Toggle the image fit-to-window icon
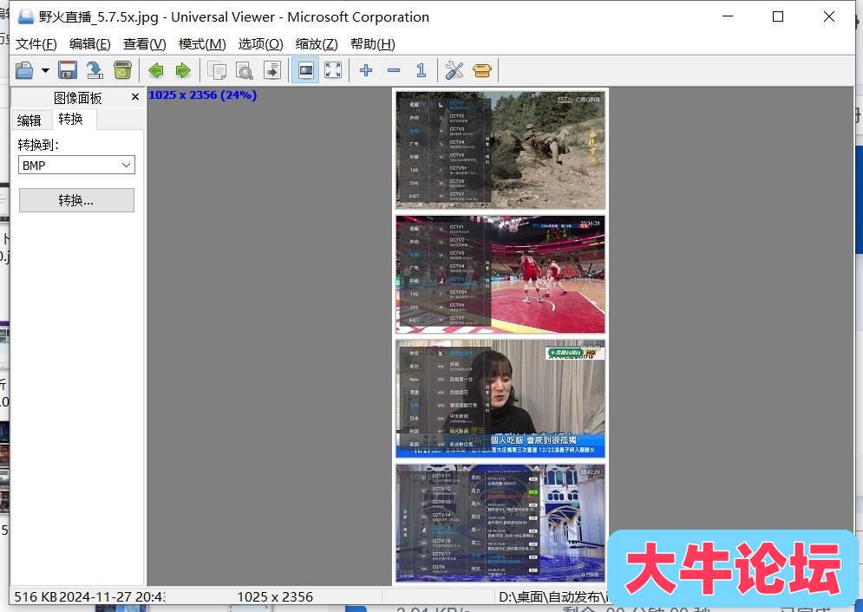863x612 pixels. tap(305, 70)
